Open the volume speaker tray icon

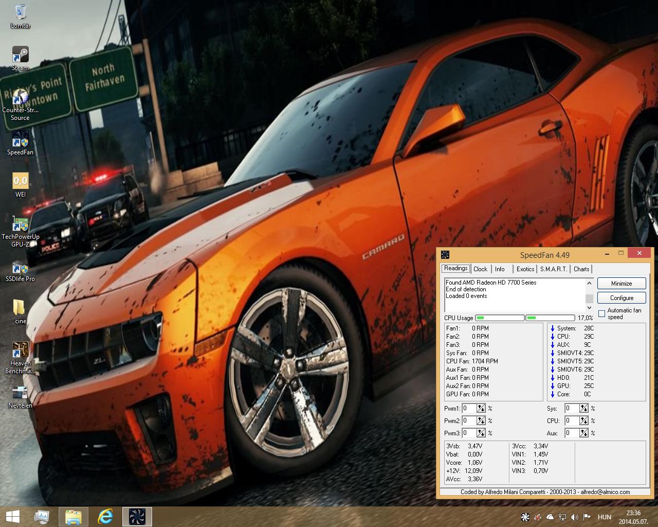[x=574, y=517]
